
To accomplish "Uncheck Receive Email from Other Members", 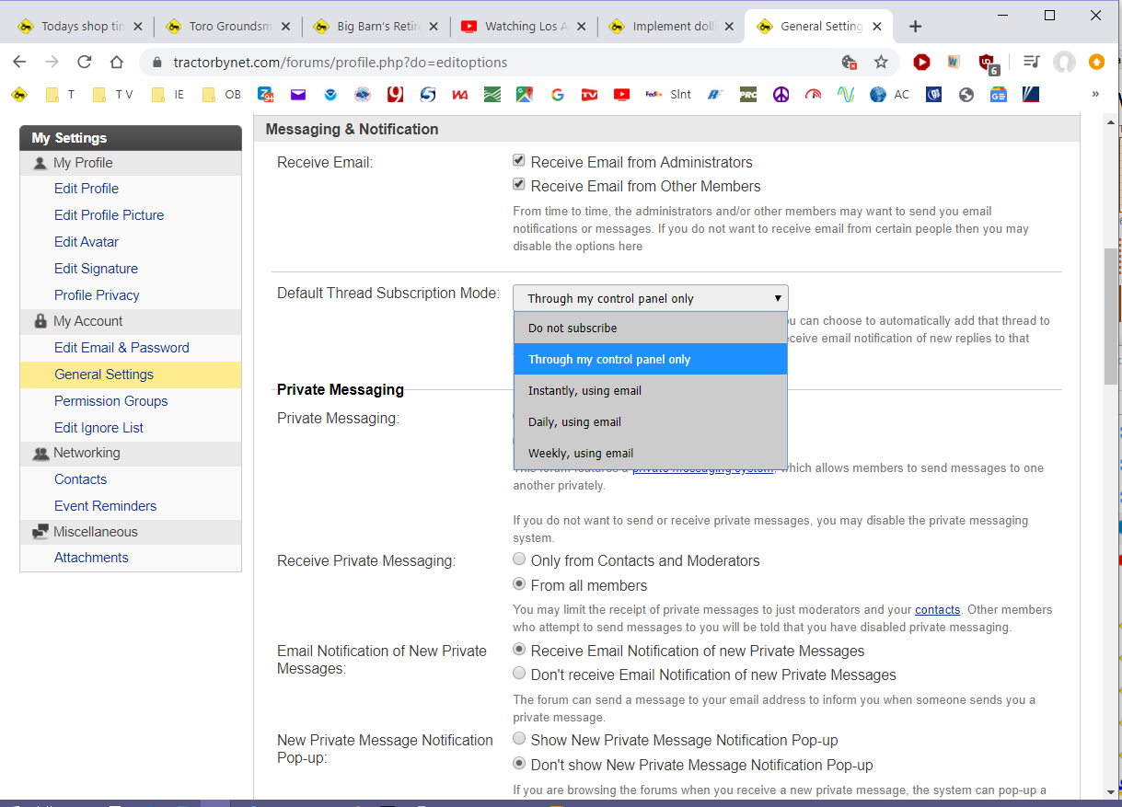I will pos(519,186).
